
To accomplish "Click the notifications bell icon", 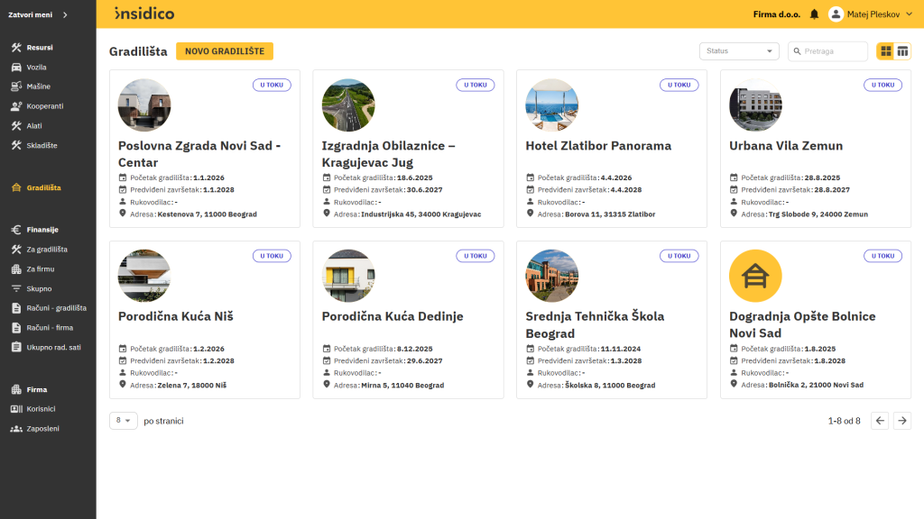I will click(814, 14).
